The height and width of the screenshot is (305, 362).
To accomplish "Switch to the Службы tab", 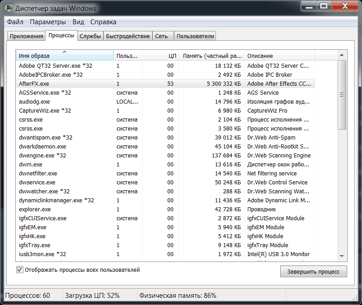I will (x=90, y=36).
